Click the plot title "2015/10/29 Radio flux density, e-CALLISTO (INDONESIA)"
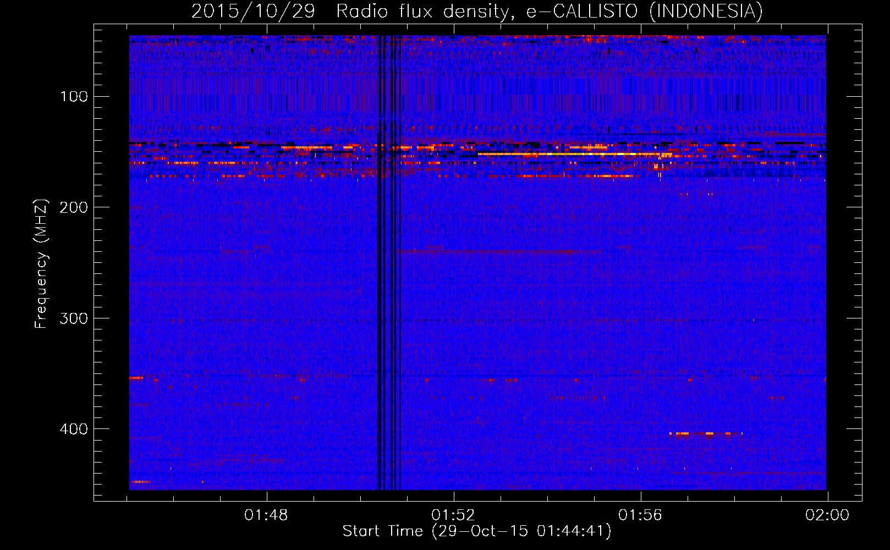 (x=477, y=11)
